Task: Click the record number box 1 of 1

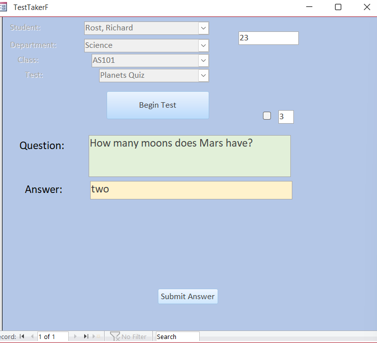Action: click(52, 337)
